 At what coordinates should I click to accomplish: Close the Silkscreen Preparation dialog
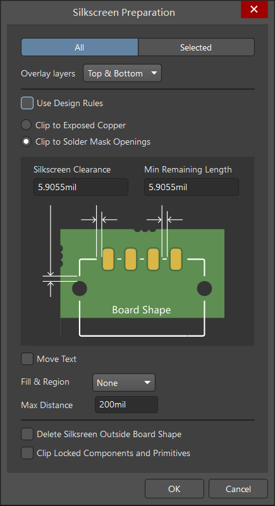[254, 9]
